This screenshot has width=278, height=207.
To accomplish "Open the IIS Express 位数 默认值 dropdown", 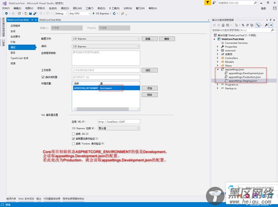I will (119, 128).
